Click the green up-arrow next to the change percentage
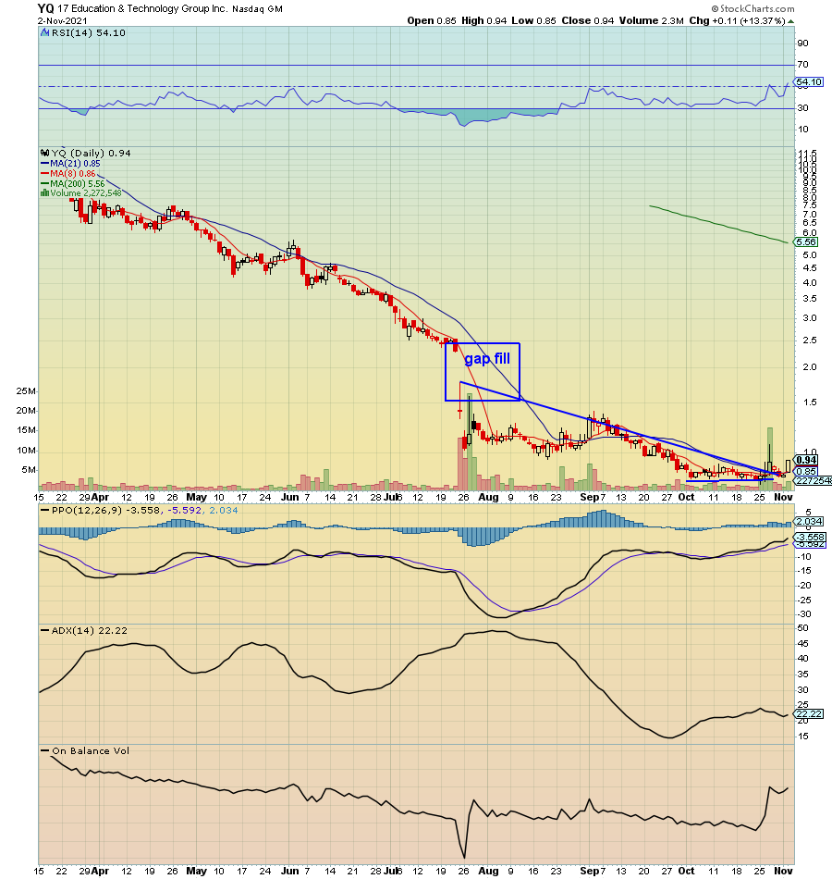The width and height of the screenshot is (832, 879). (790, 21)
